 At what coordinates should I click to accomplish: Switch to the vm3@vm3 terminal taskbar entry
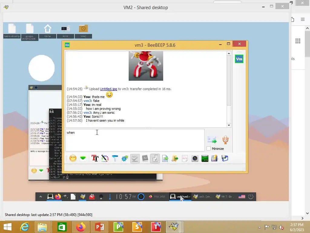pyautogui.click(x=180, y=197)
